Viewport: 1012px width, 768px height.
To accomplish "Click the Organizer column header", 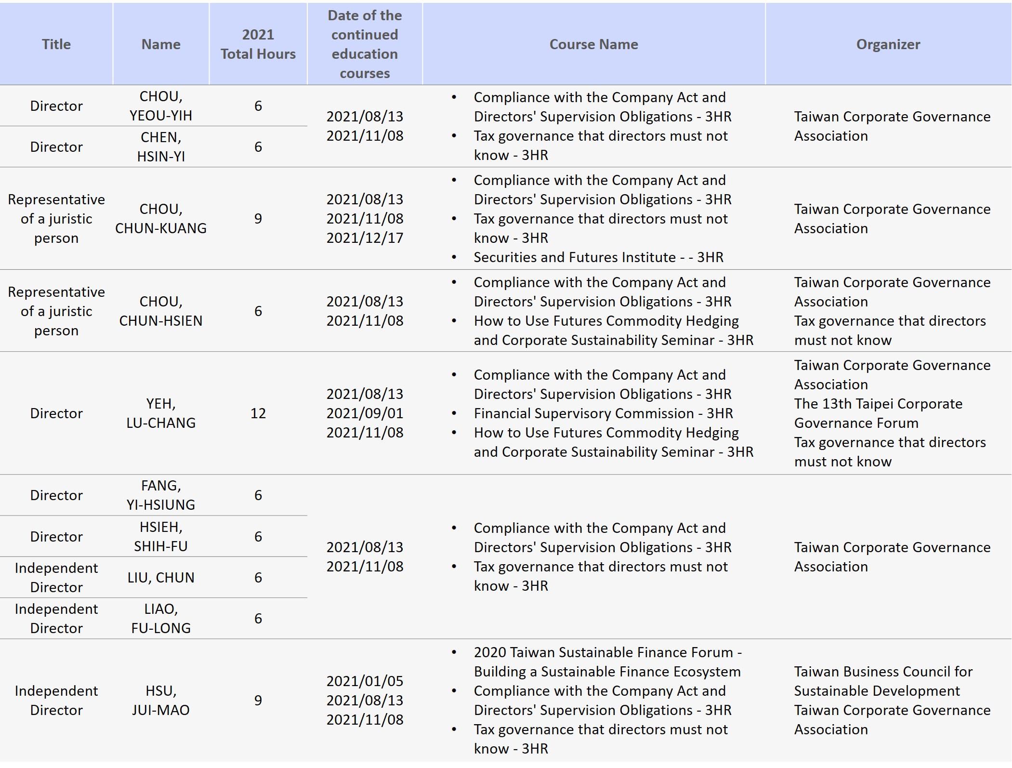I will click(x=888, y=44).
